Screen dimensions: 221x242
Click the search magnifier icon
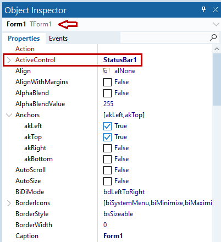click(213, 38)
